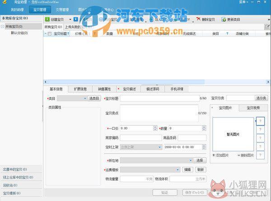Click the 暂无图片 main image preview
271x201 pixels.
coord(233,134)
